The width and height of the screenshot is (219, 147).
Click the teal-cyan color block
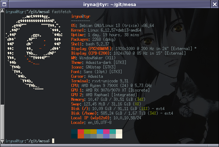tap(113, 132)
